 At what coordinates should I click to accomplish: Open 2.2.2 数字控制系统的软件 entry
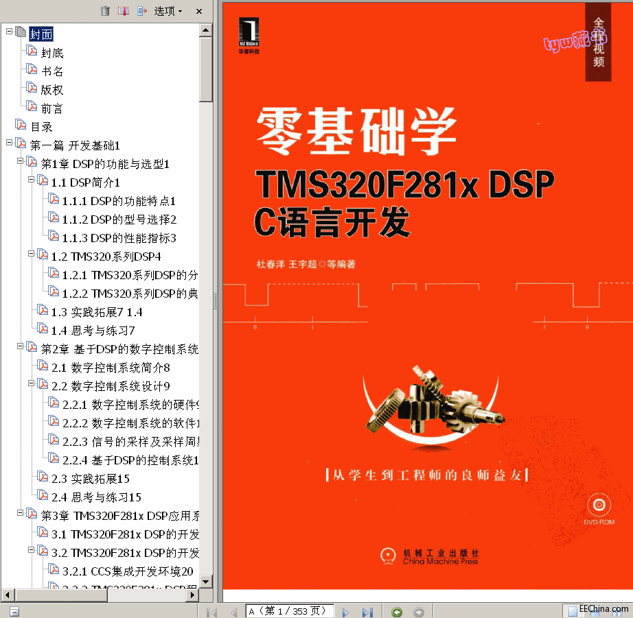(130, 423)
